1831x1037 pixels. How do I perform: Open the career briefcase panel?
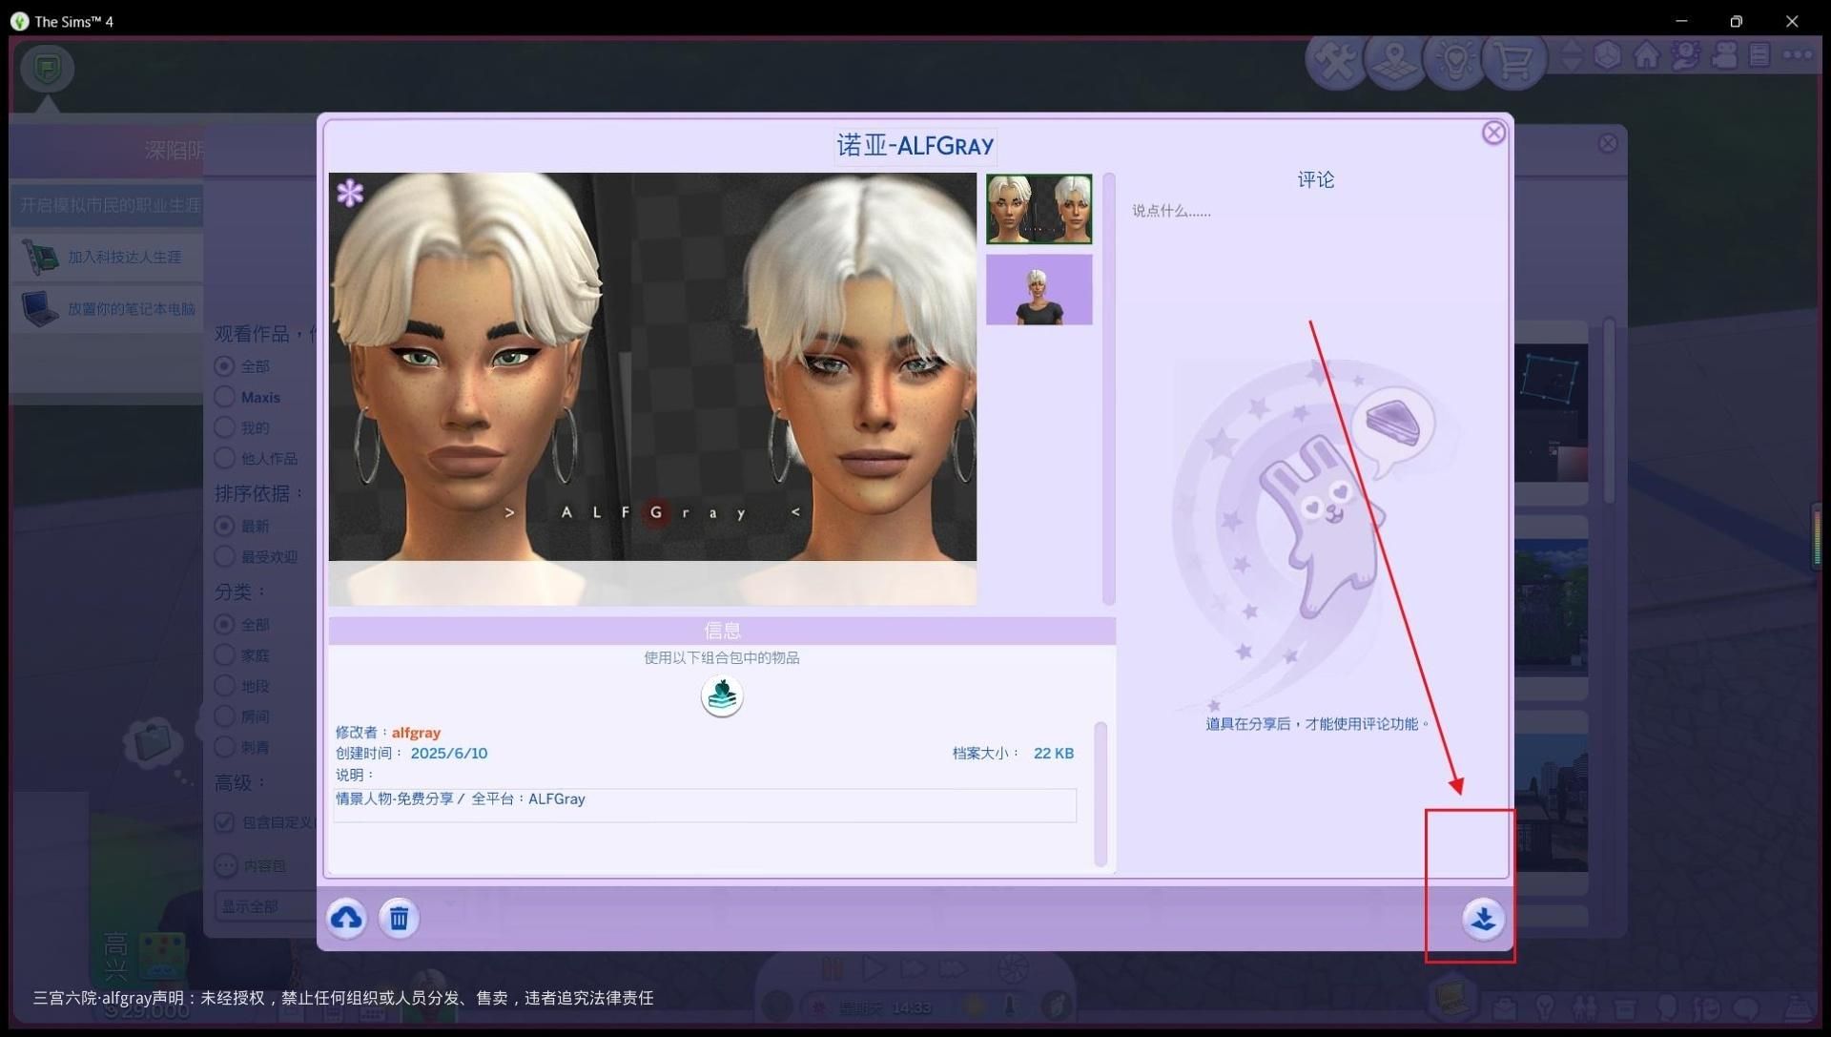point(1504,1007)
